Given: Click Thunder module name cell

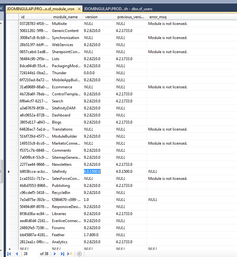Looking at the screenshot, I should 67,73.
